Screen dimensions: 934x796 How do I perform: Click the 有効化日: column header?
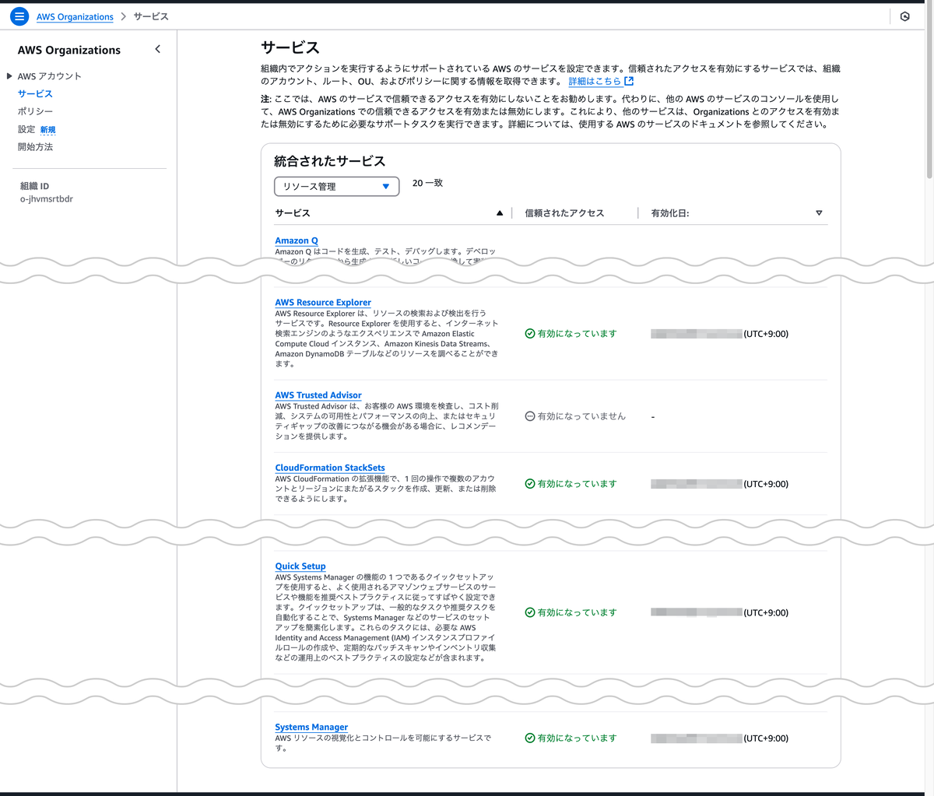tap(670, 213)
